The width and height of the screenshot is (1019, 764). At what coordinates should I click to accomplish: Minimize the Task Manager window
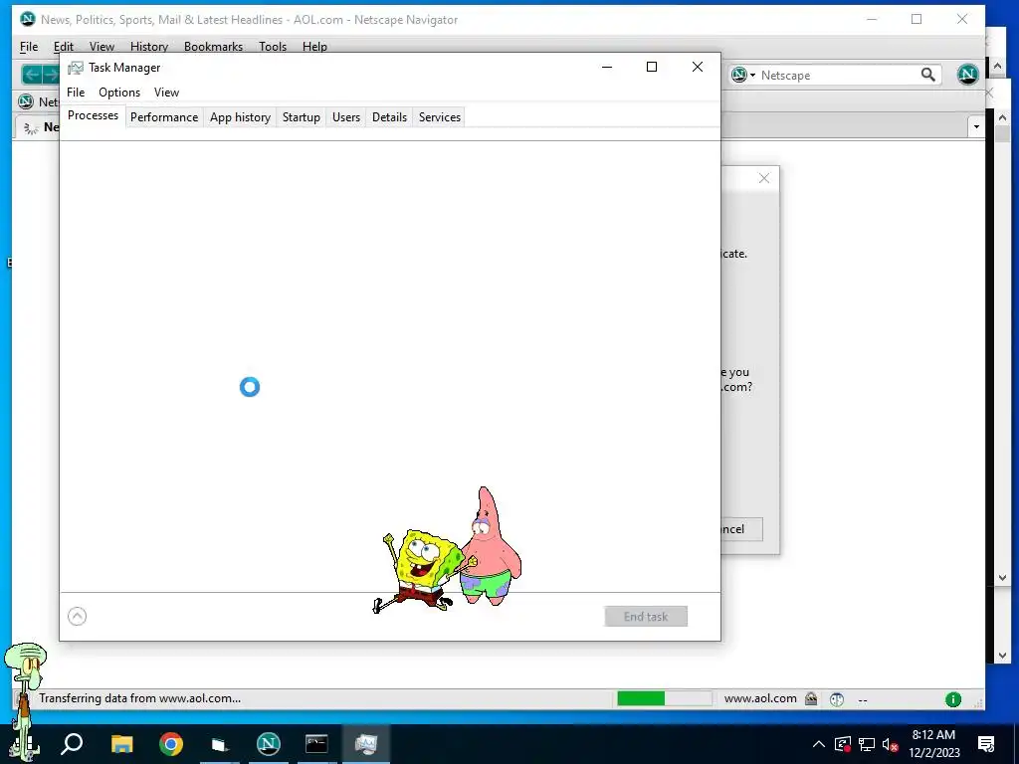(607, 67)
